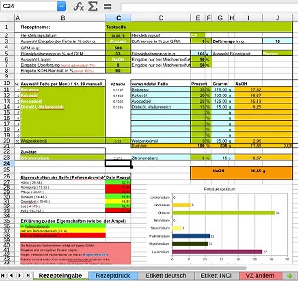This screenshot has width=298, height=281.
Task: Select row 20 header
Action: pyautogui.click(x=7, y=140)
